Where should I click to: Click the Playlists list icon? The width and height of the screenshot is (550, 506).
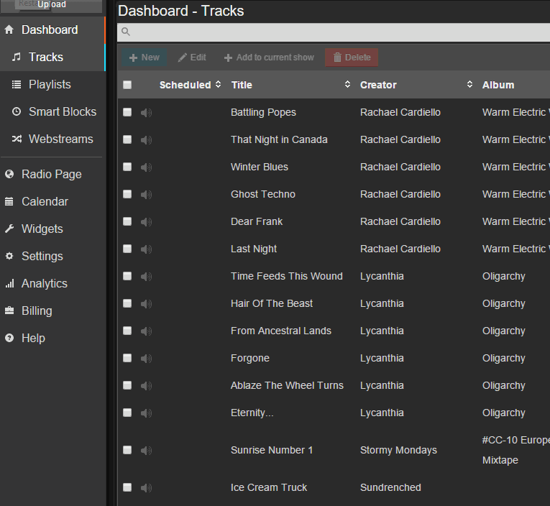click(17, 84)
